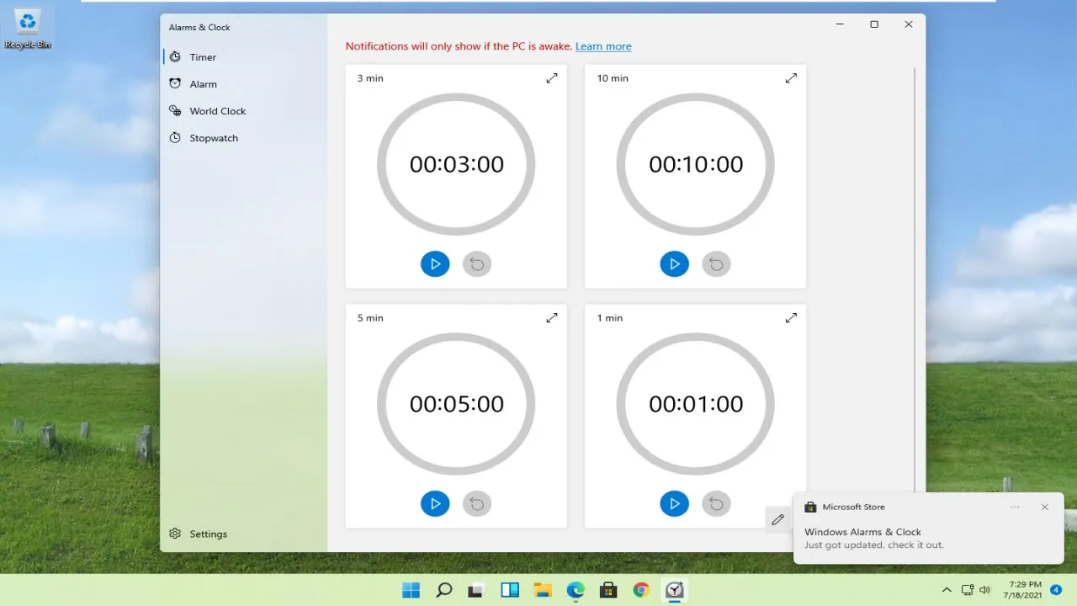Show hidden system tray icons
Screen dimensions: 1077x606
(947, 590)
